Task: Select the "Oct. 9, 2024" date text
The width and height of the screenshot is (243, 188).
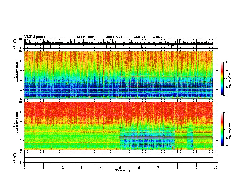Action: 86,37
